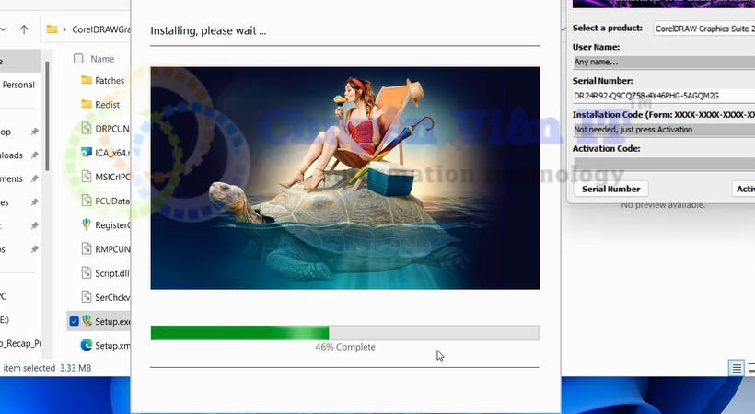Screen dimensions: 755x414
Task: Open the Select a product dropdown
Action: pyautogui.click(x=703, y=29)
